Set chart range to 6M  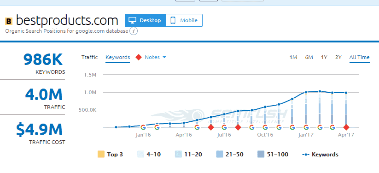[309, 57]
